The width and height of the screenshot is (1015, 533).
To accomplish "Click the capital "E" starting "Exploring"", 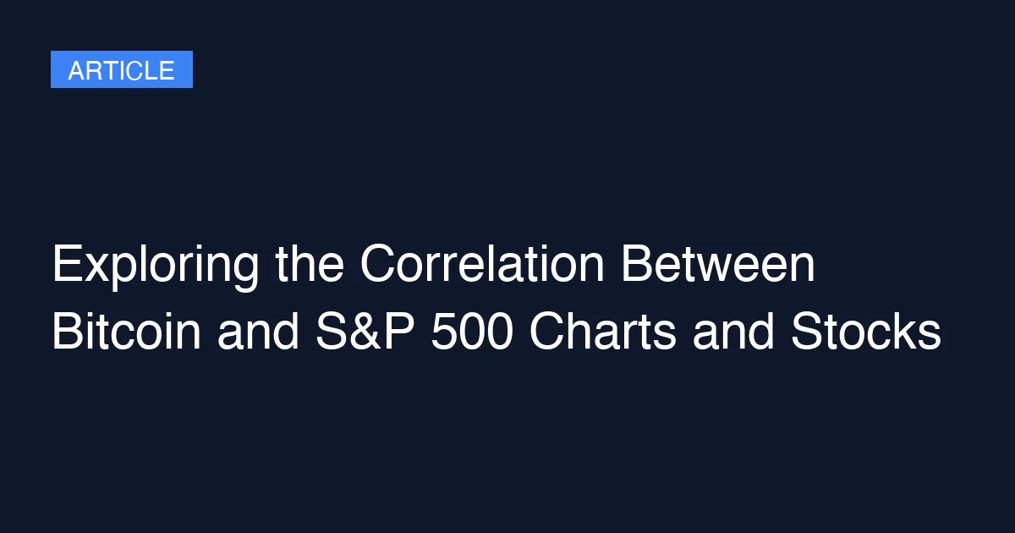I will [x=64, y=266].
